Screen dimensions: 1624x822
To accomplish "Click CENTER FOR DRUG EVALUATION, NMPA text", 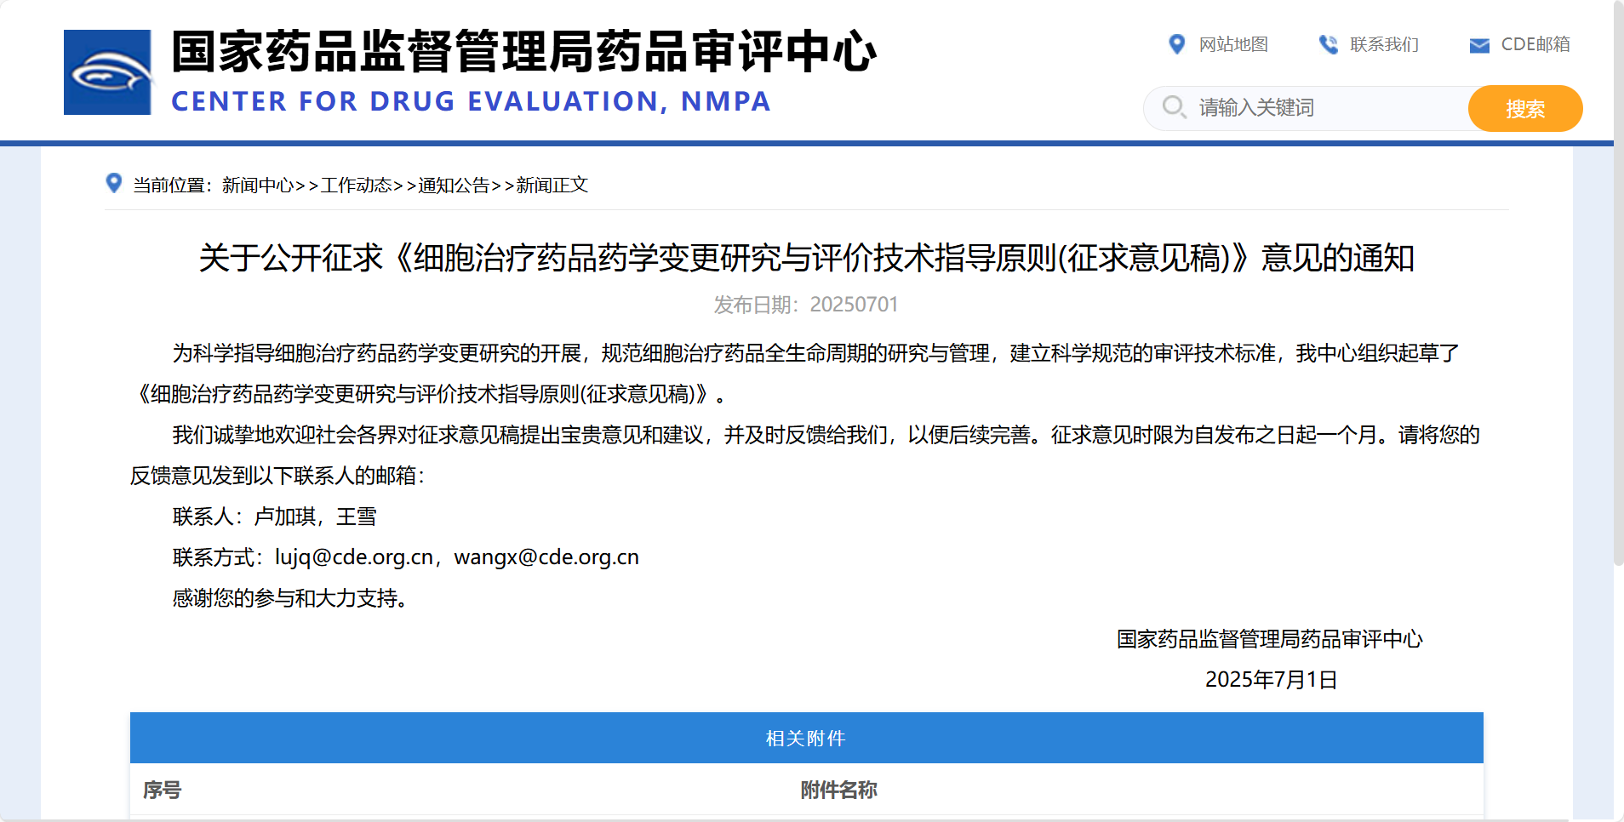I will pos(471,101).
